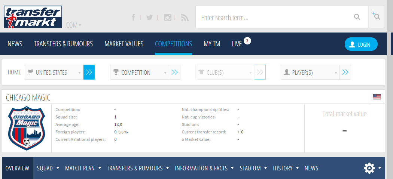Open the Instagram social icon
Image resolution: width=393 pixels, height=179 pixels.
click(x=167, y=18)
